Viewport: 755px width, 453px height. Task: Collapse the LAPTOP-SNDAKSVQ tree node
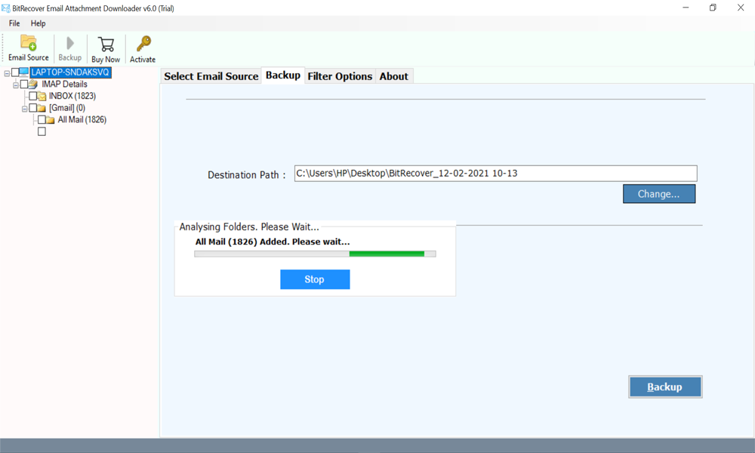click(x=7, y=73)
